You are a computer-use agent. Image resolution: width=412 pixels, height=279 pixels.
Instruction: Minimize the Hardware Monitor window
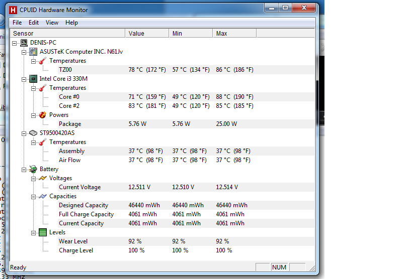(x=272, y=8)
